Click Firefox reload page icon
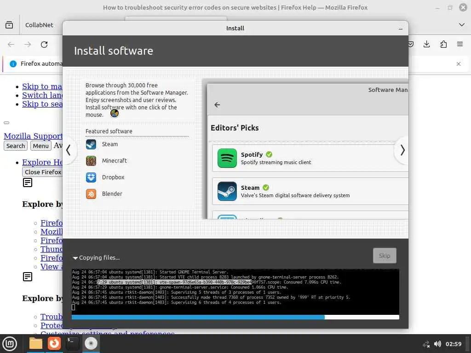Image resolution: width=471 pixels, height=353 pixels. tap(44, 45)
